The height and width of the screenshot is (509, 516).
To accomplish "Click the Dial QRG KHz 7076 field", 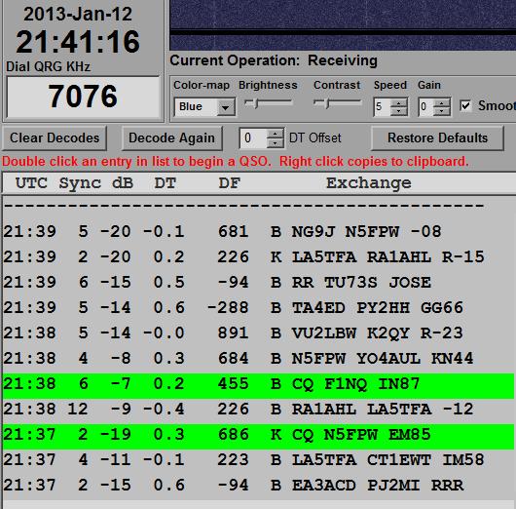I will click(x=83, y=97).
